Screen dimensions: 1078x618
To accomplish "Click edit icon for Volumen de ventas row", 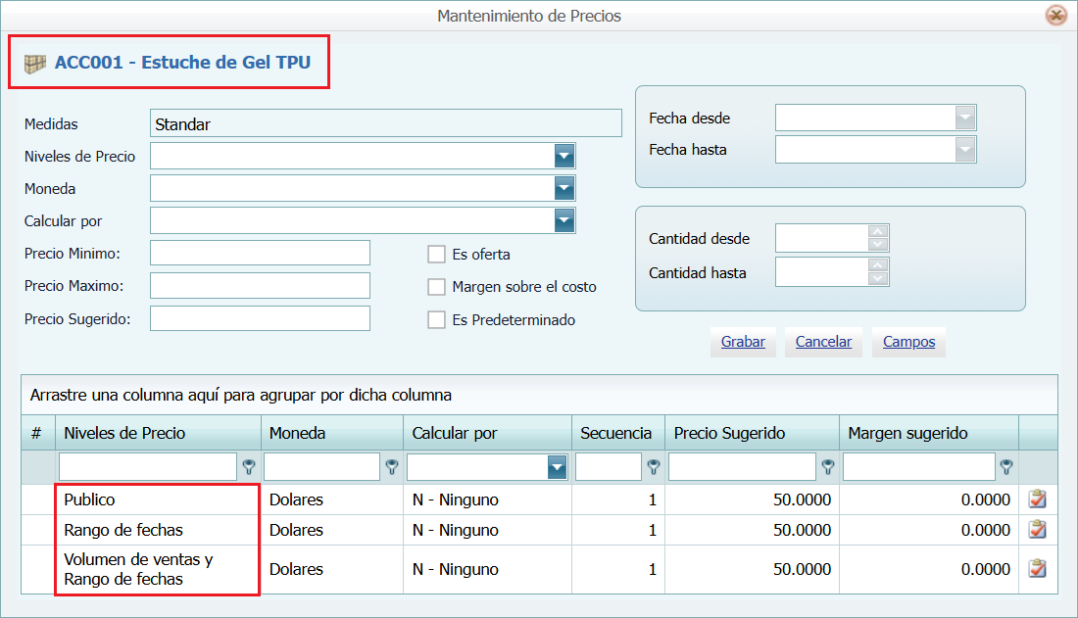I will tap(1037, 569).
